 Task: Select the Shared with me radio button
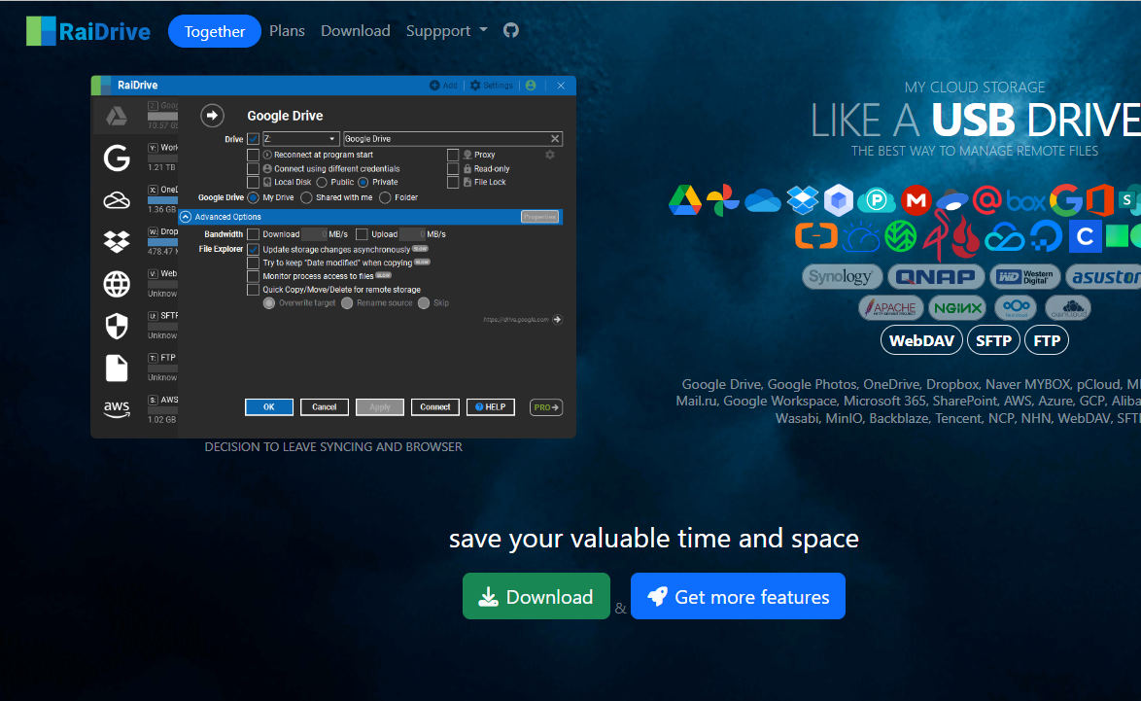pyautogui.click(x=306, y=198)
